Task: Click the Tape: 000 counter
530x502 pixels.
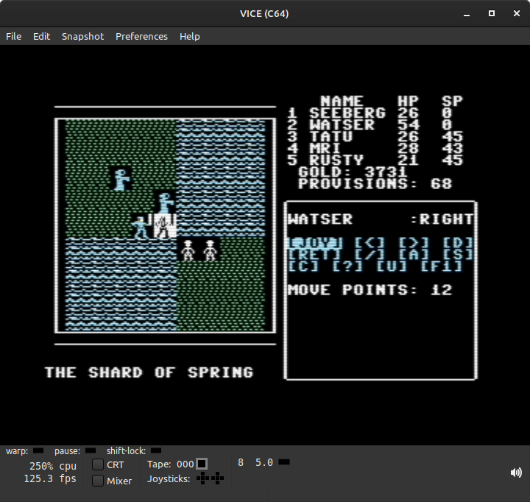Action: (x=170, y=464)
